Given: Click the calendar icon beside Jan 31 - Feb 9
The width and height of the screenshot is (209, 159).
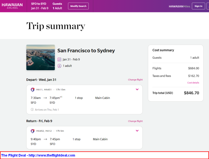Looking at the screenshot, I should (x=59, y=59).
